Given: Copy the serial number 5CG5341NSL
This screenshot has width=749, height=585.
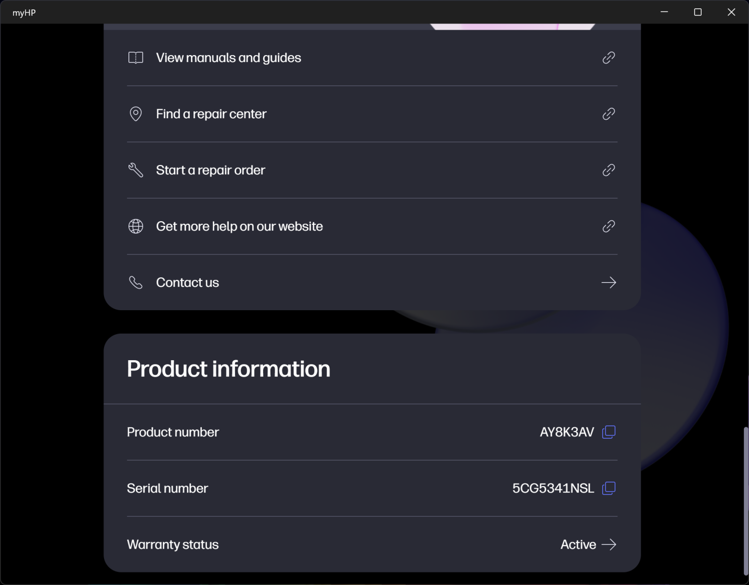Looking at the screenshot, I should (609, 488).
